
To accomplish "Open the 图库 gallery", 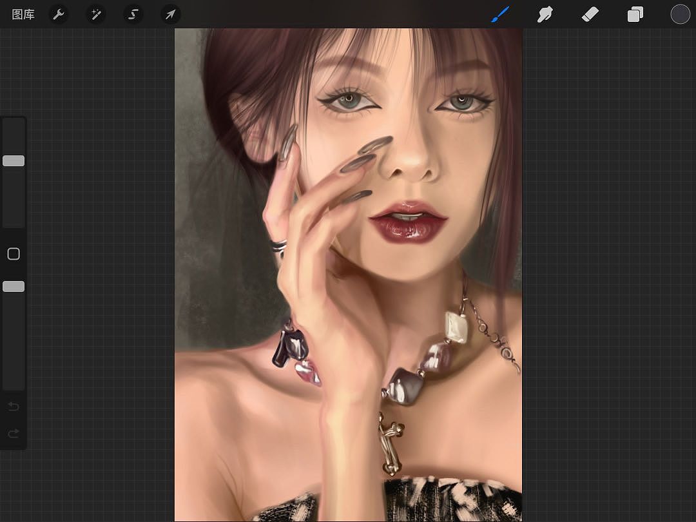I will [23, 15].
